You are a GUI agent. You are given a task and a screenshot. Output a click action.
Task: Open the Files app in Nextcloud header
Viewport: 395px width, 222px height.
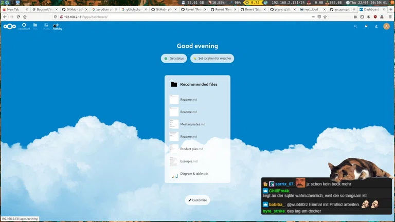[35, 26]
